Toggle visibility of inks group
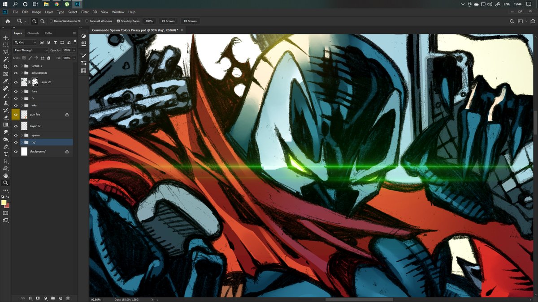 tap(16, 105)
